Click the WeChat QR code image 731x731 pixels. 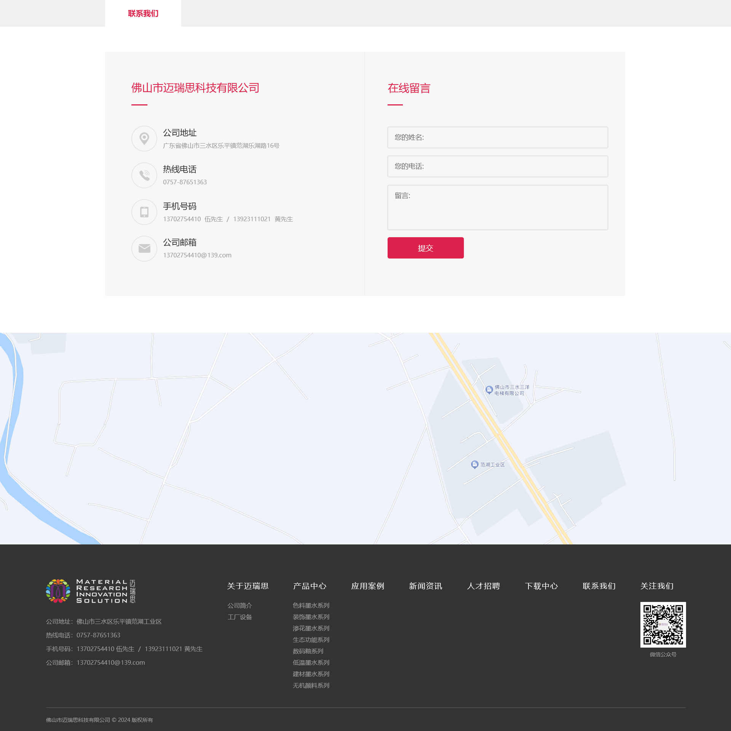tap(662, 624)
